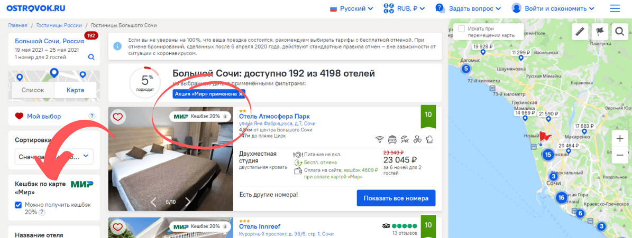Switch to the Карта view tab
The image size is (632, 238).
click(75, 90)
